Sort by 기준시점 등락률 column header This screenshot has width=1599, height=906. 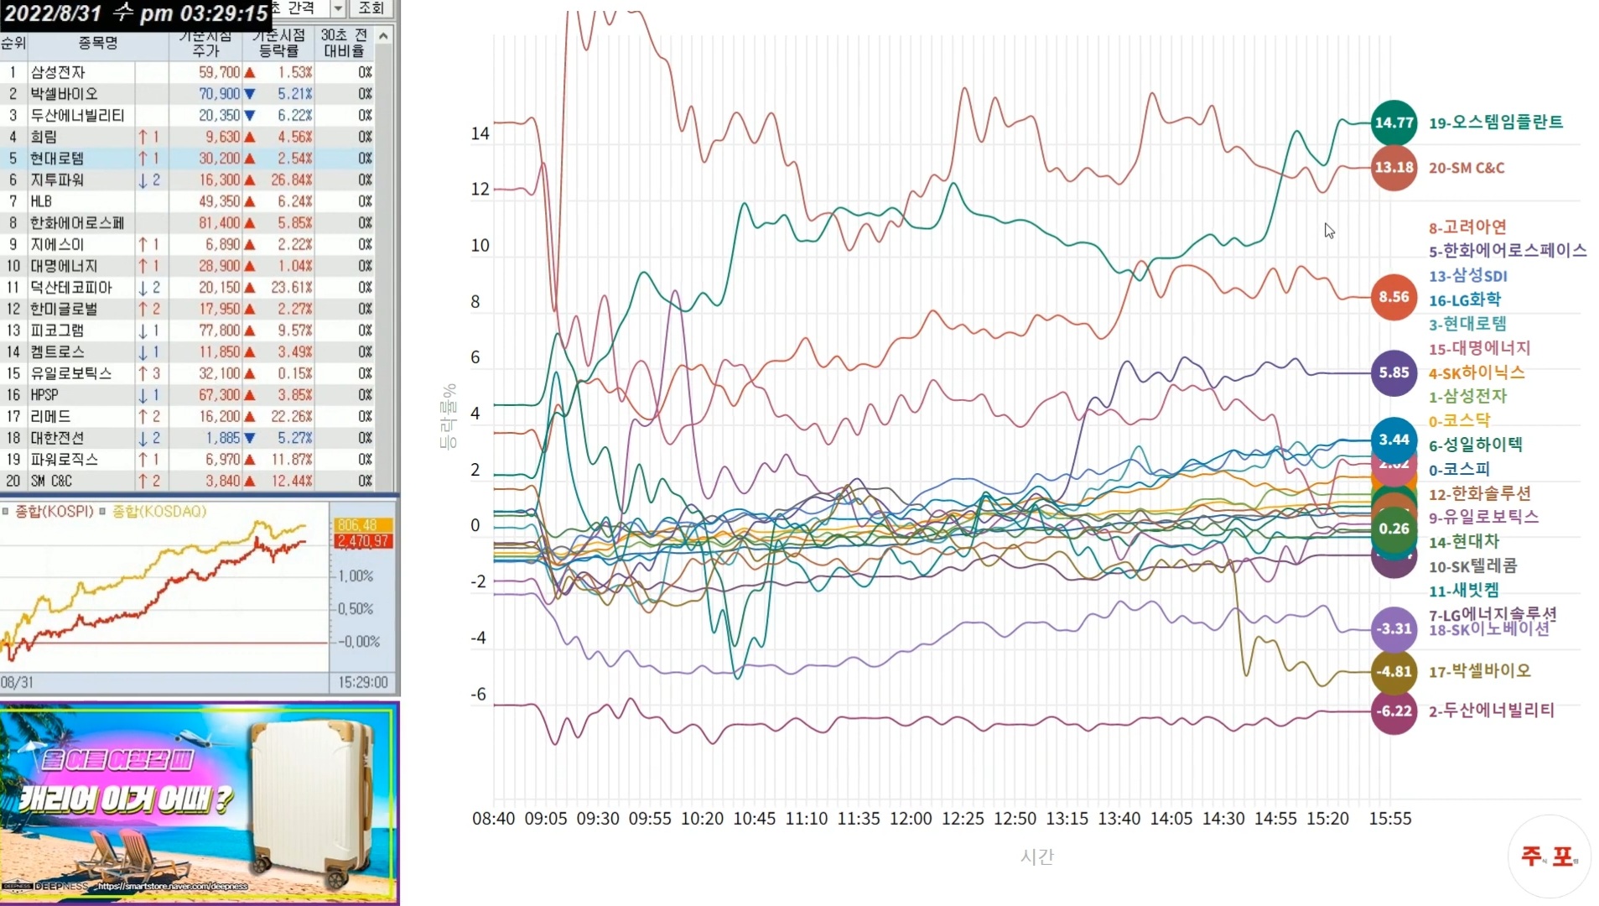click(278, 43)
